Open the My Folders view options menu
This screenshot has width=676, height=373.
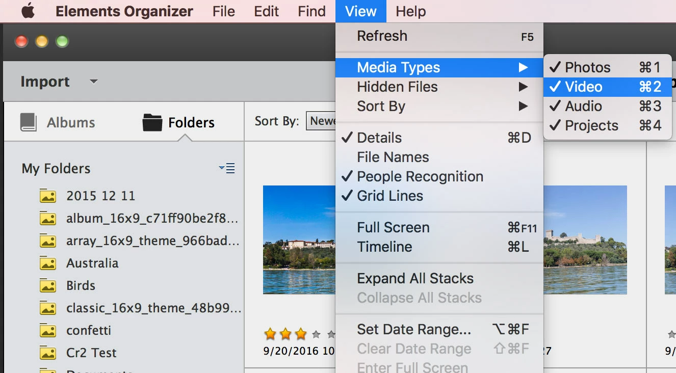pyautogui.click(x=227, y=168)
